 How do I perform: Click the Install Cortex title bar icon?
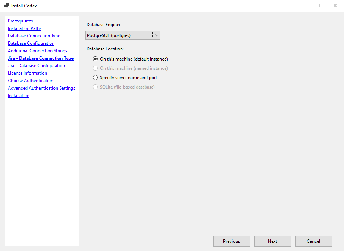[6, 6]
